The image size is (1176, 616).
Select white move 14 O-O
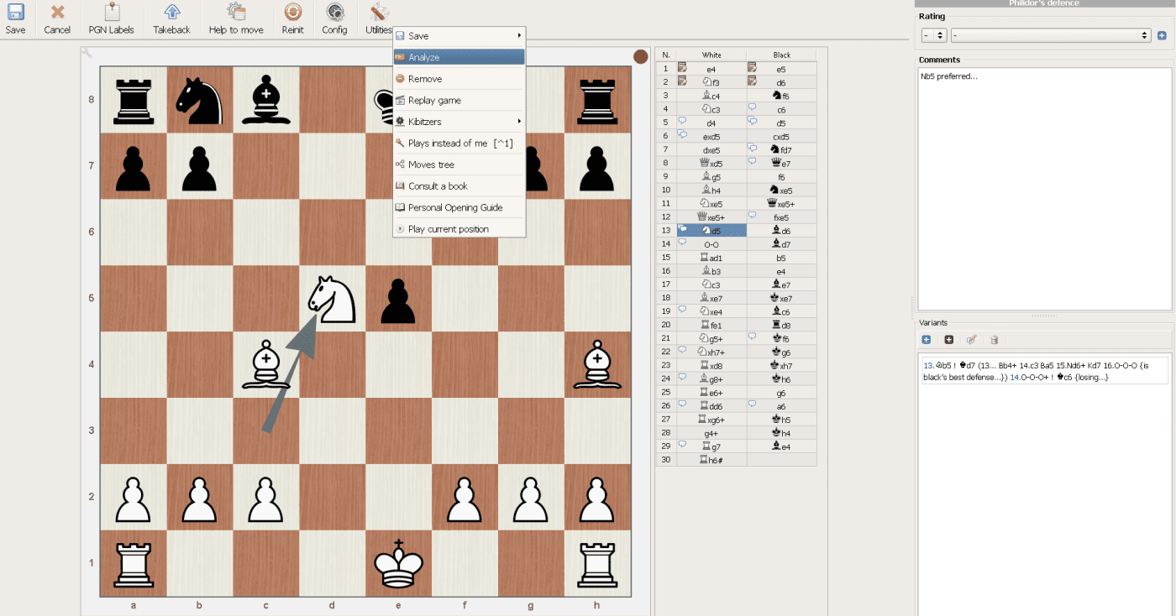coord(711,244)
